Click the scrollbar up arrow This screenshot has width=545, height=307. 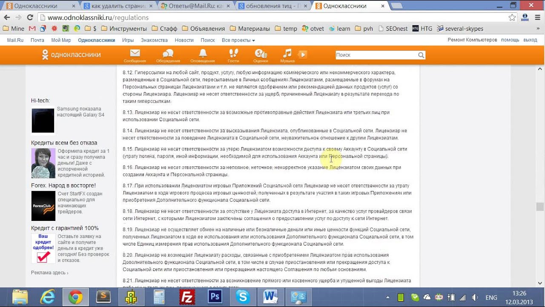click(x=540, y=69)
